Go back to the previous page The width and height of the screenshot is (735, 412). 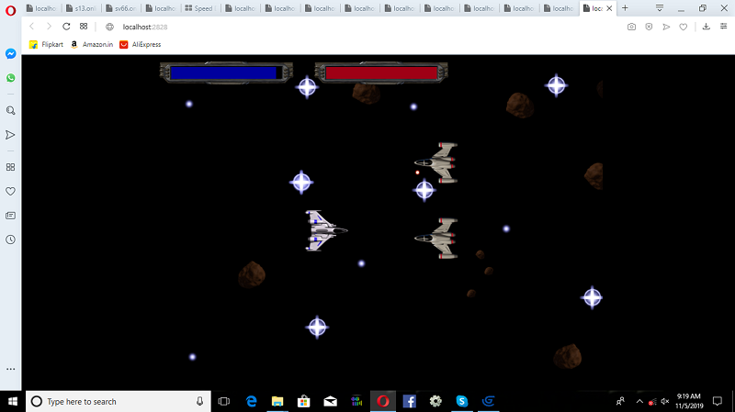(32, 27)
